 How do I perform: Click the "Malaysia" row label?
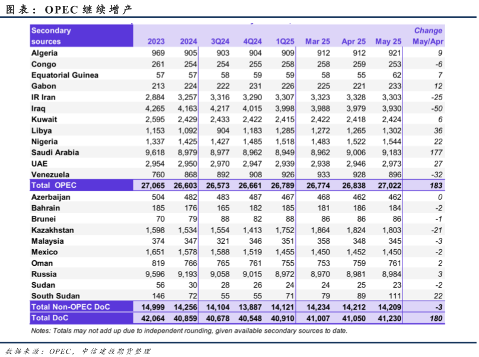(x=47, y=241)
